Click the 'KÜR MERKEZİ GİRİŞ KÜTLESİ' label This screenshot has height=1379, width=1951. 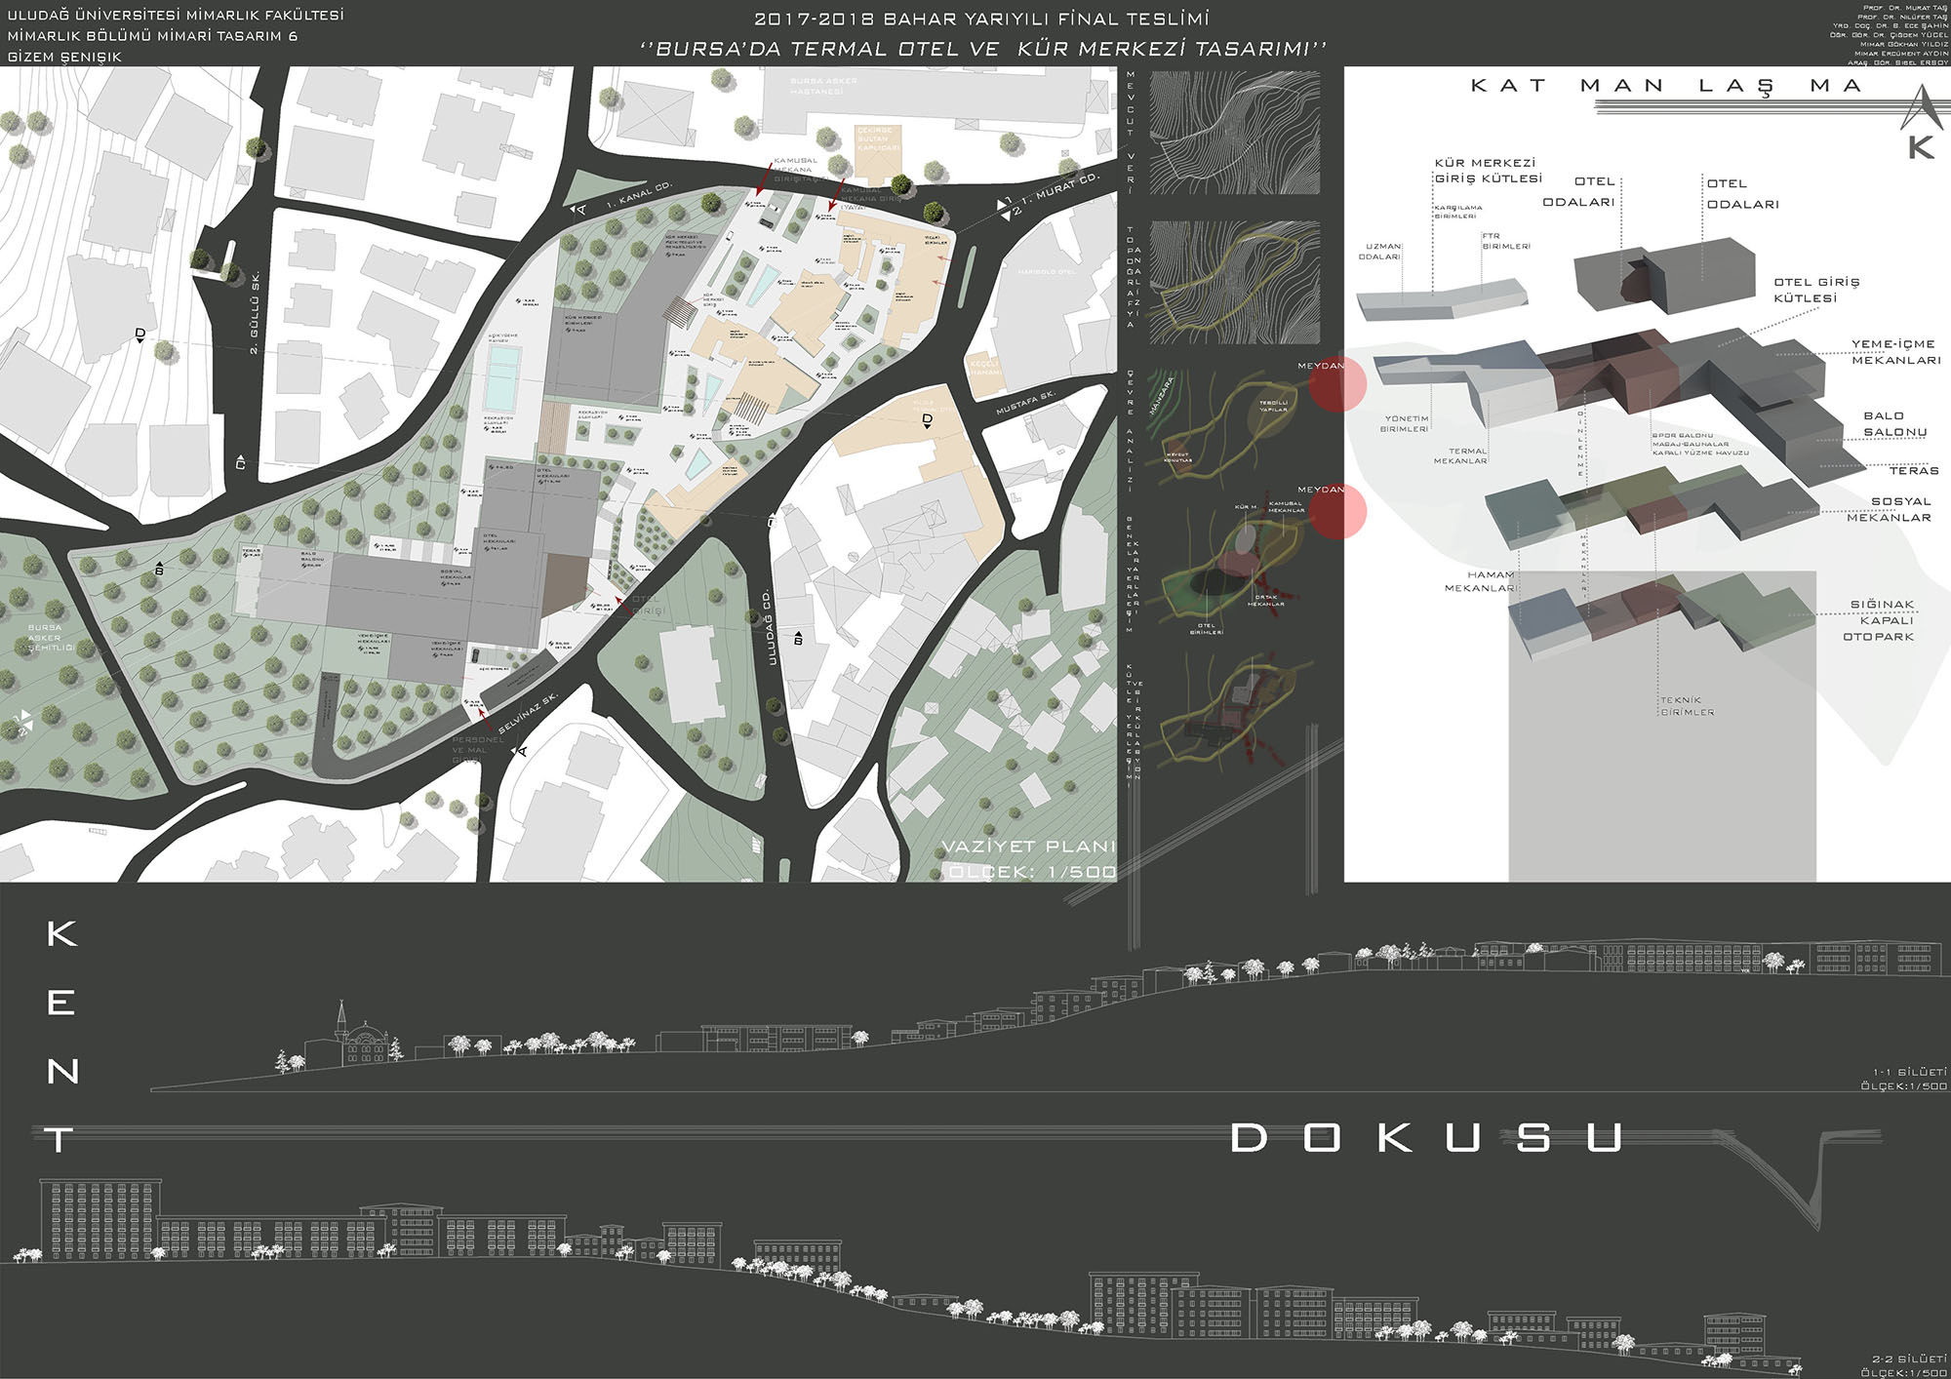(1488, 171)
